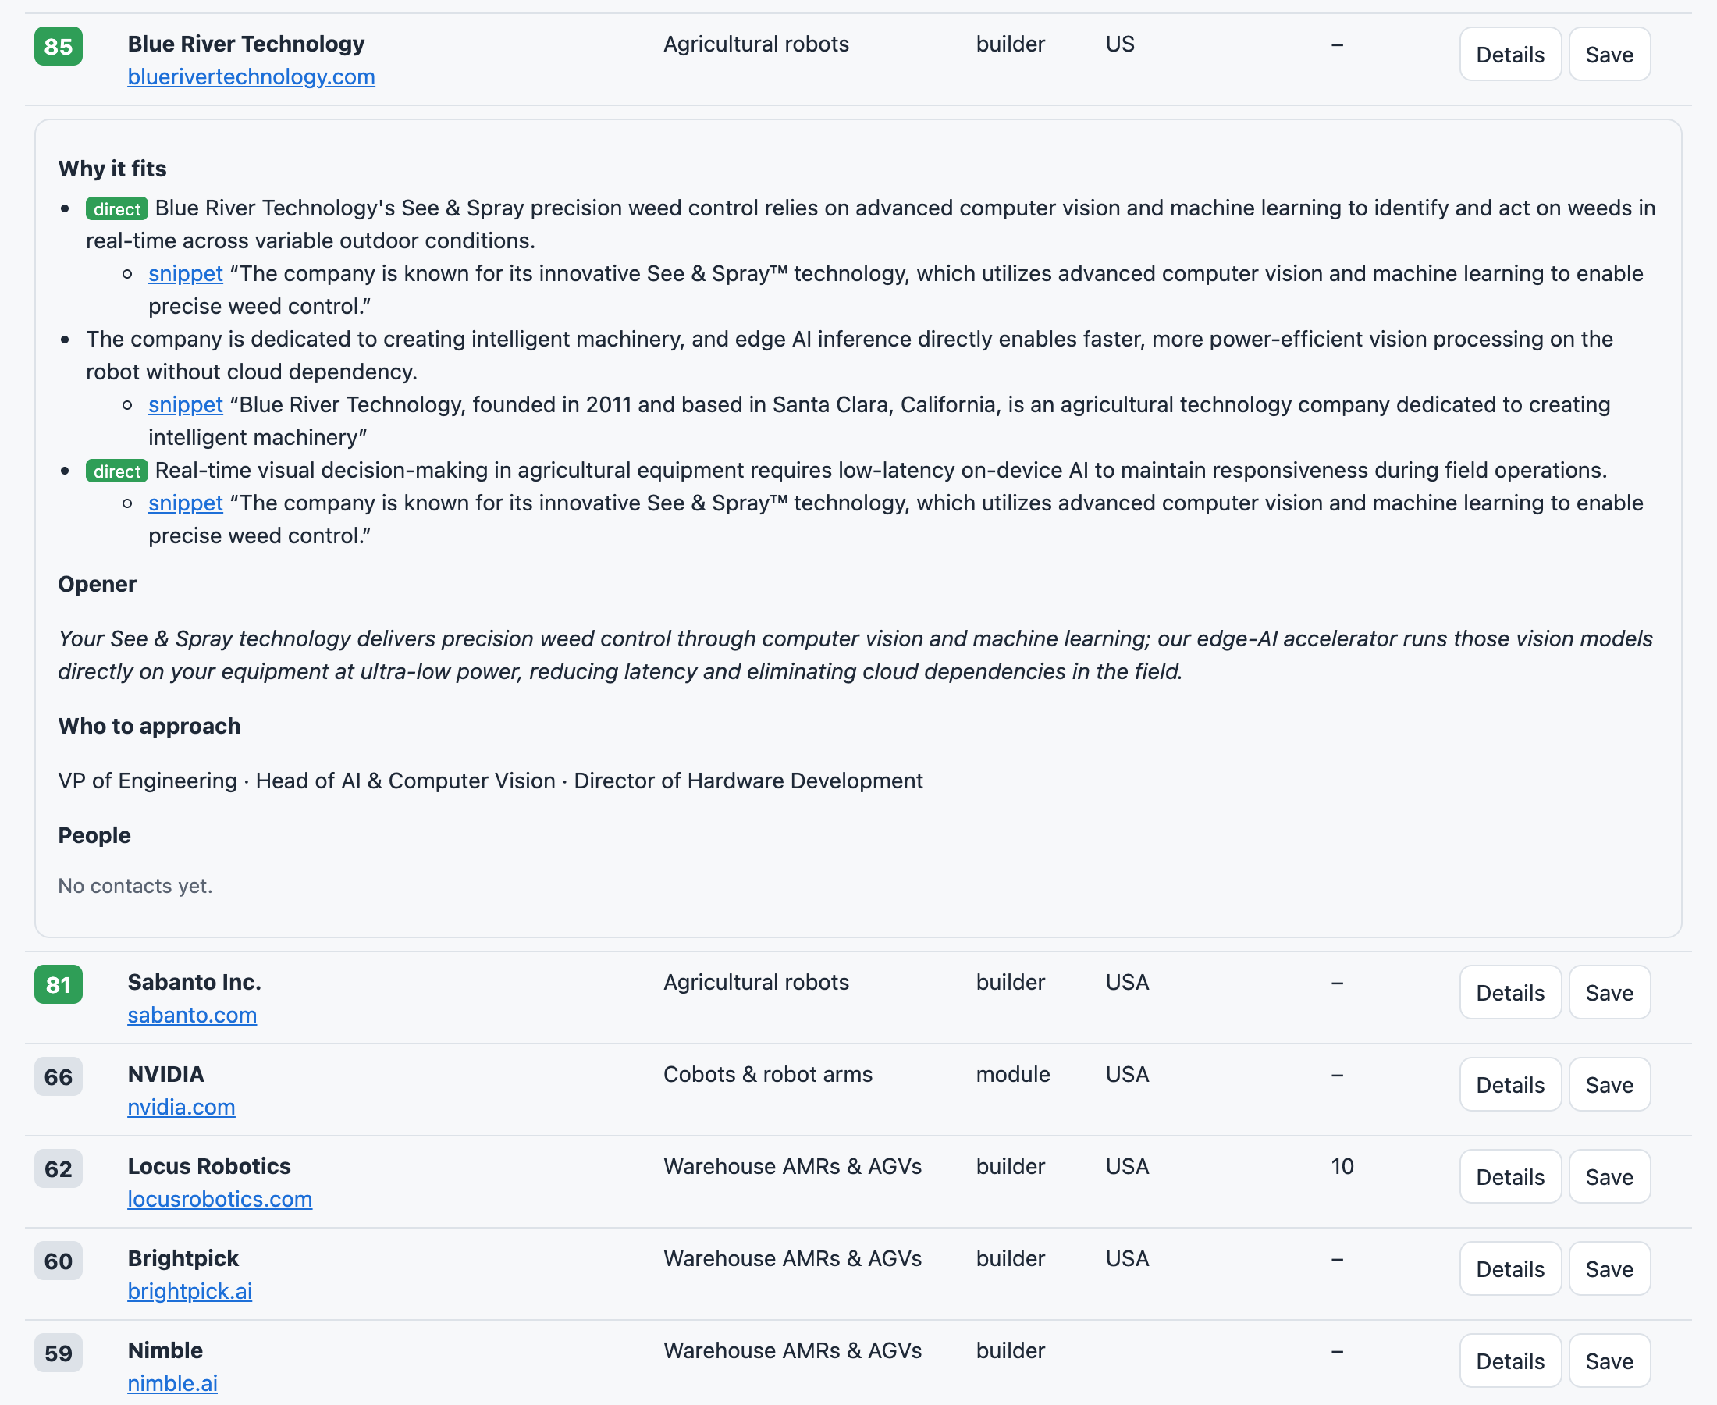Click direct tag before Real-time visual decision-making
This screenshot has height=1405, width=1717.
point(116,471)
